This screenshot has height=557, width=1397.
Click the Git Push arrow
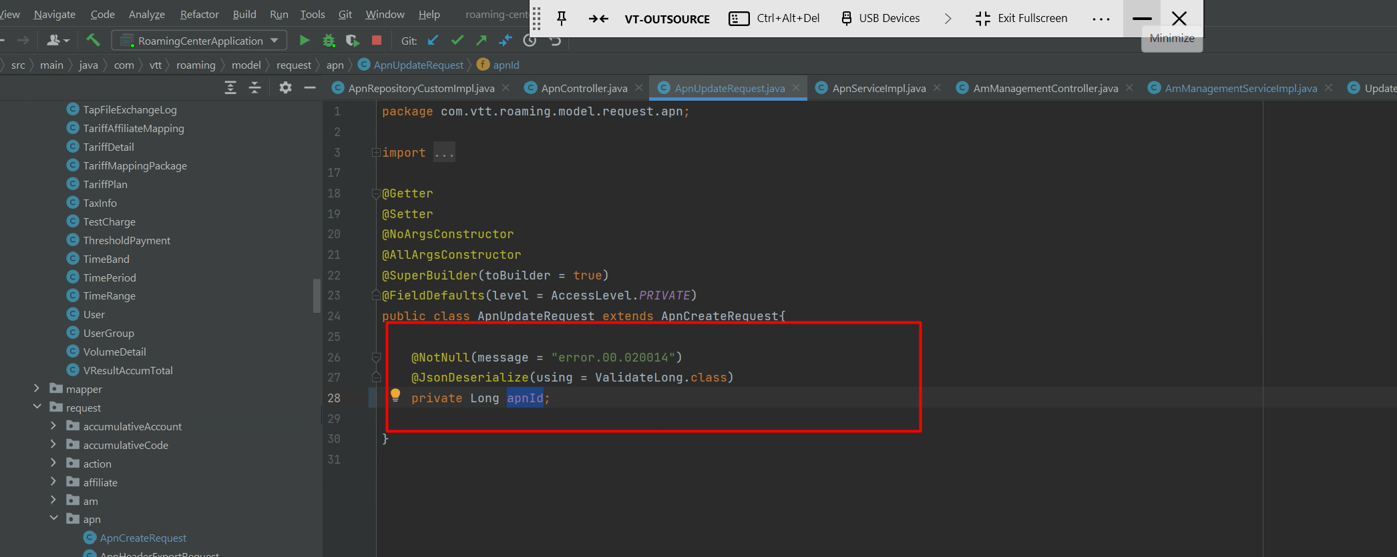coord(481,41)
